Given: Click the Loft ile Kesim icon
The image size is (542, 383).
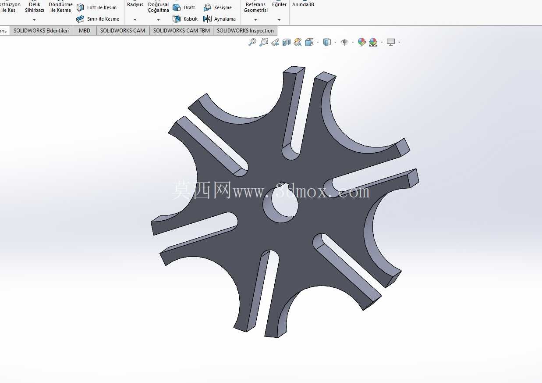Looking at the screenshot, I should click(80, 7).
